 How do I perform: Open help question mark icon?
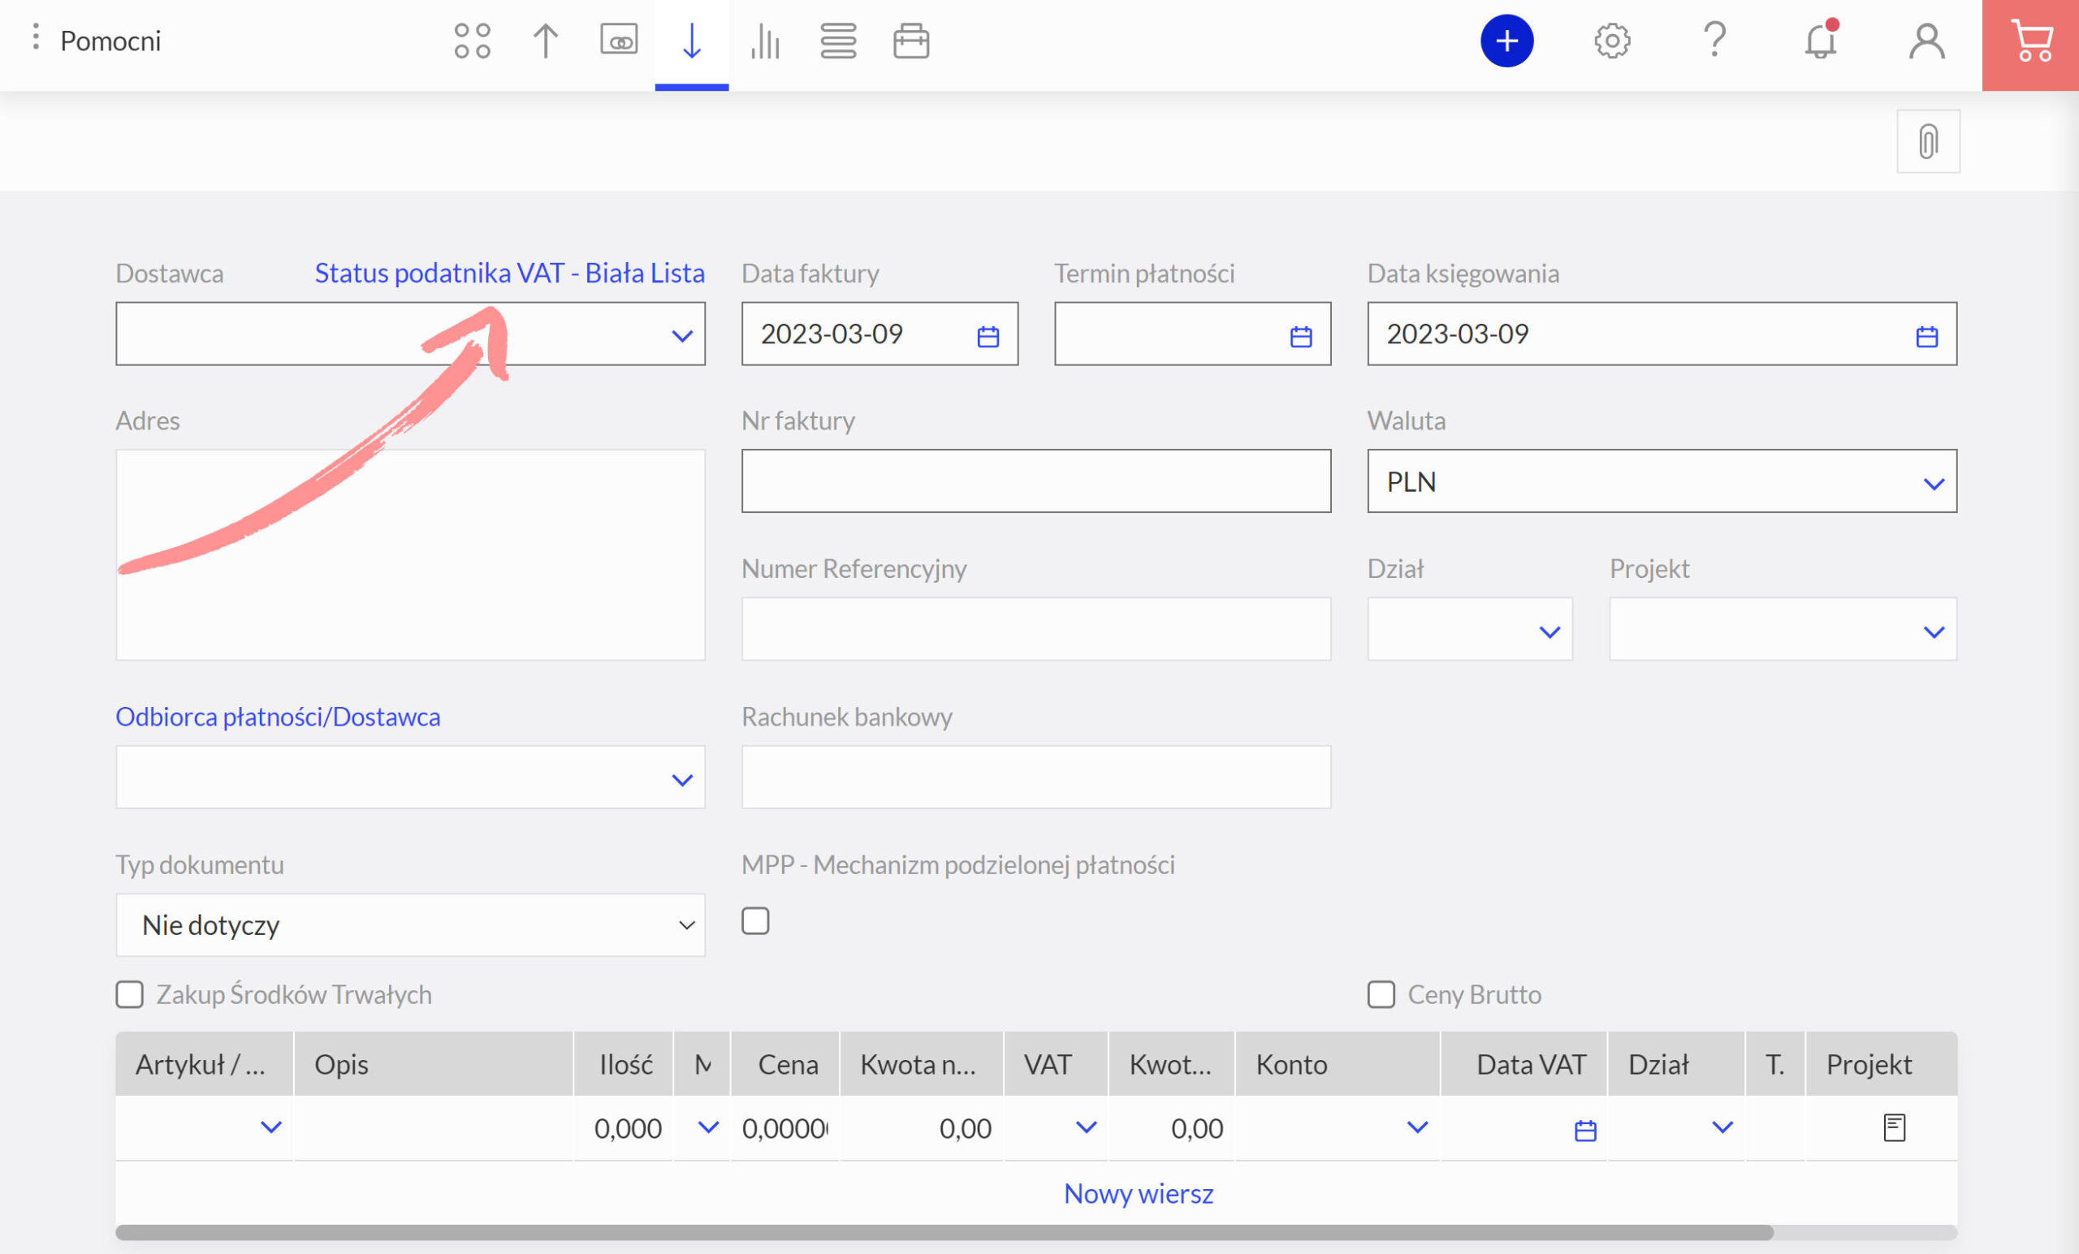click(1714, 41)
